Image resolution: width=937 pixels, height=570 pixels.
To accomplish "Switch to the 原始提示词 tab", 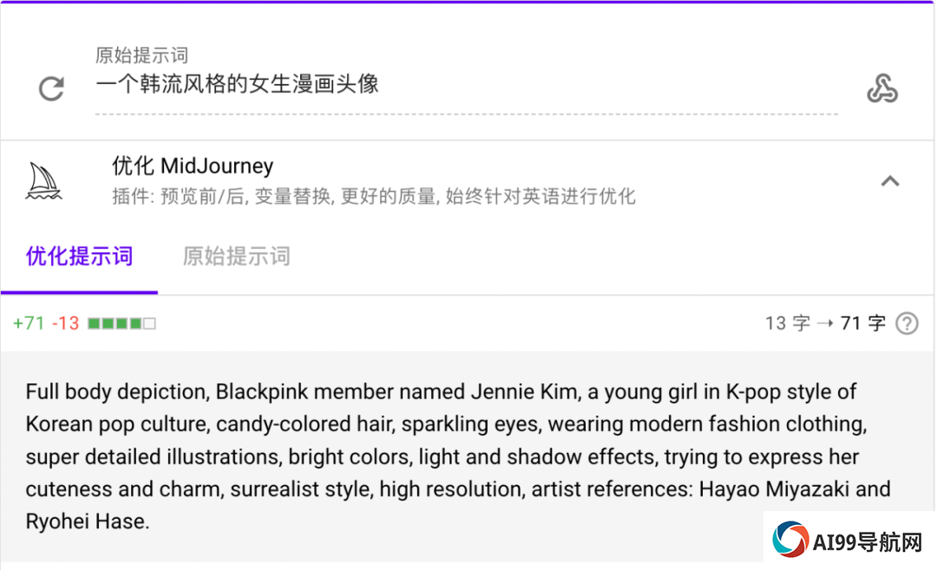I will (x=236, y=256).
